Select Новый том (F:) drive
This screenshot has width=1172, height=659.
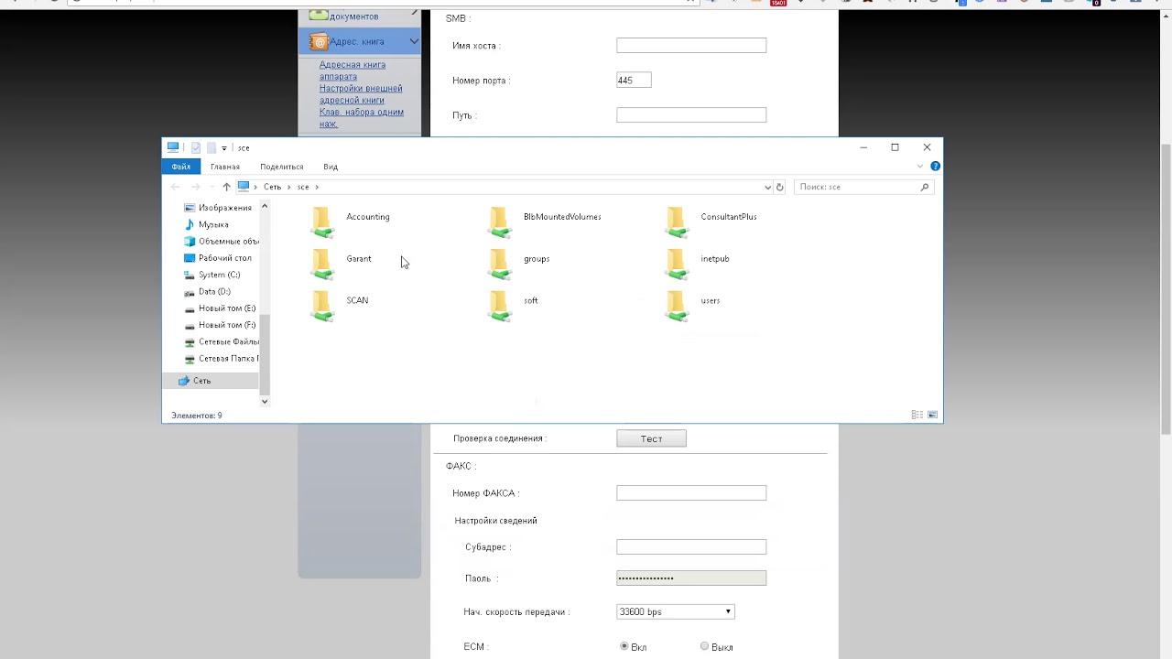(x=220, y=325)
